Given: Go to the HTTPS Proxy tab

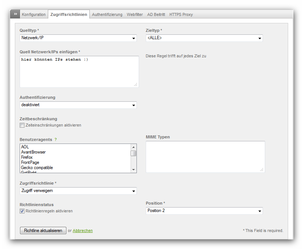Looking at the screenshot, I should (x=181, y=14).
